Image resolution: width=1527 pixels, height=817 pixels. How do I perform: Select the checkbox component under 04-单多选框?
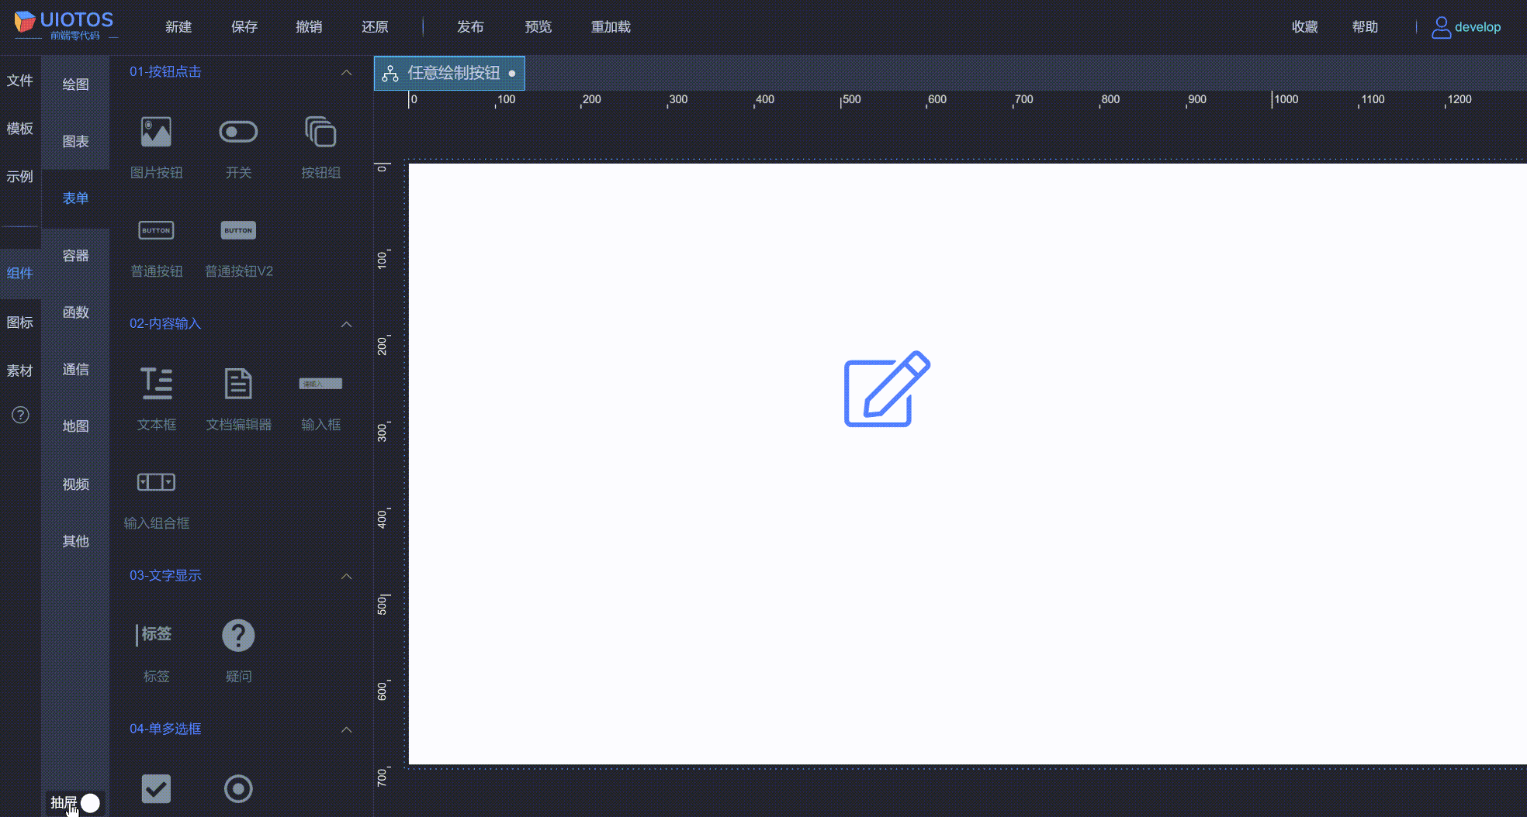click(x=155, y=788)
